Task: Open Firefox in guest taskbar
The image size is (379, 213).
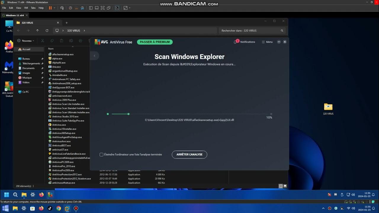Action: (41, 195)
